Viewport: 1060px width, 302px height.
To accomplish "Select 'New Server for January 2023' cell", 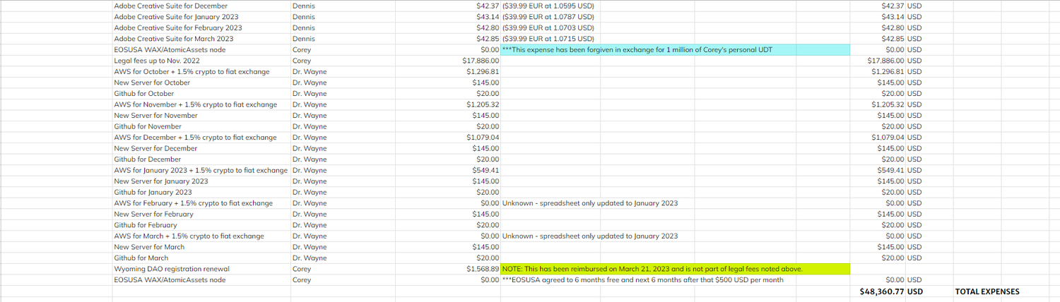I will tap(161, 181).
